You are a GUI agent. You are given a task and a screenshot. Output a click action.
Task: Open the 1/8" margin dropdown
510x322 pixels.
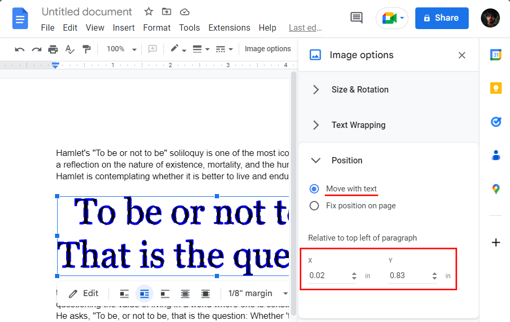258,293
